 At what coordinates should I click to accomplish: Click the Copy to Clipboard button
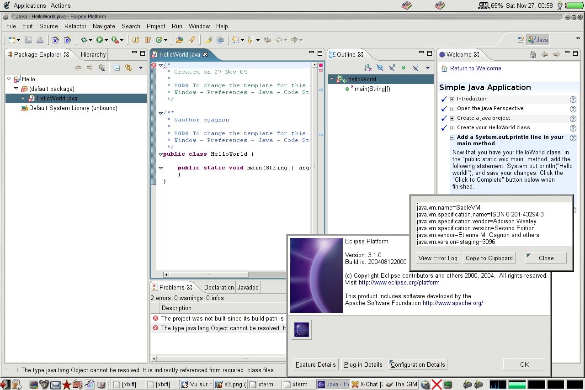(489, 258)
